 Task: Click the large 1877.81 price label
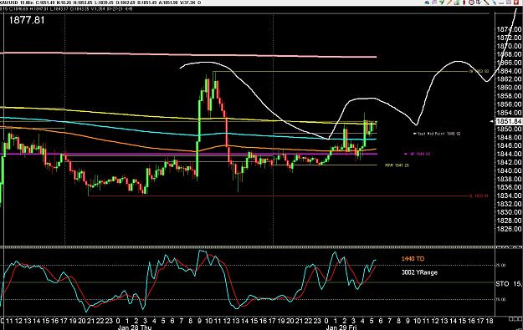point(26,20)
